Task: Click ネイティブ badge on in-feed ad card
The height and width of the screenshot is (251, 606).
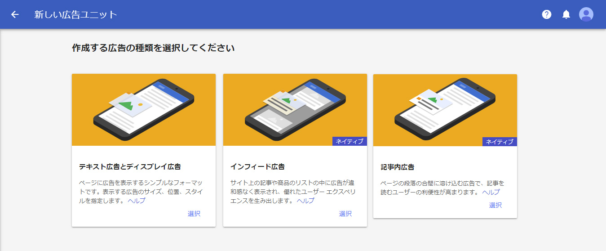Action: tap(349, 141)
